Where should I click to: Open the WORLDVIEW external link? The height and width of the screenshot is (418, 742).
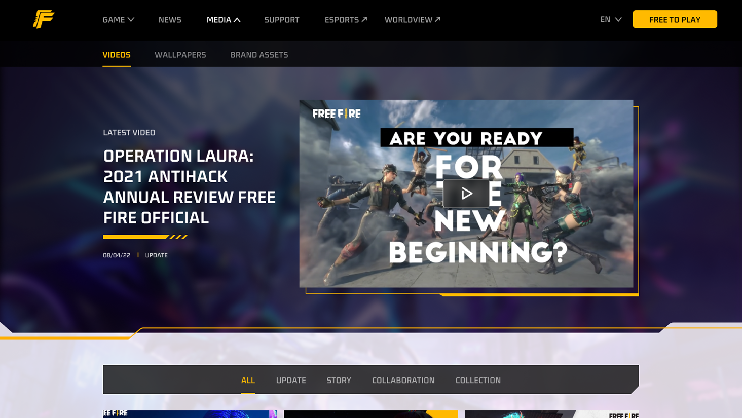pyautogui.click(x=412, y=20)
